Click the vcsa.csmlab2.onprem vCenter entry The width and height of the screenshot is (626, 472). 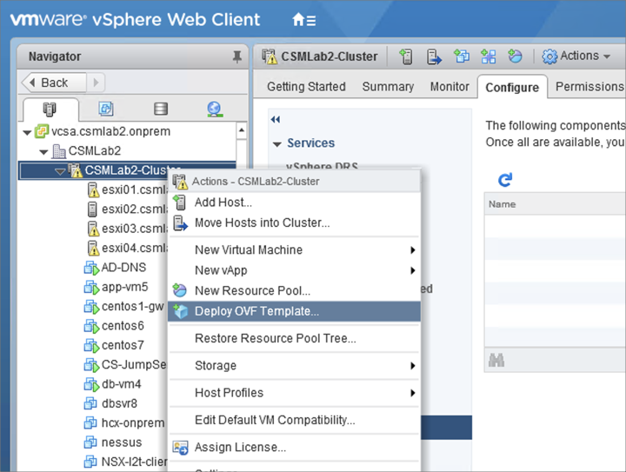[x=103, y=131]
